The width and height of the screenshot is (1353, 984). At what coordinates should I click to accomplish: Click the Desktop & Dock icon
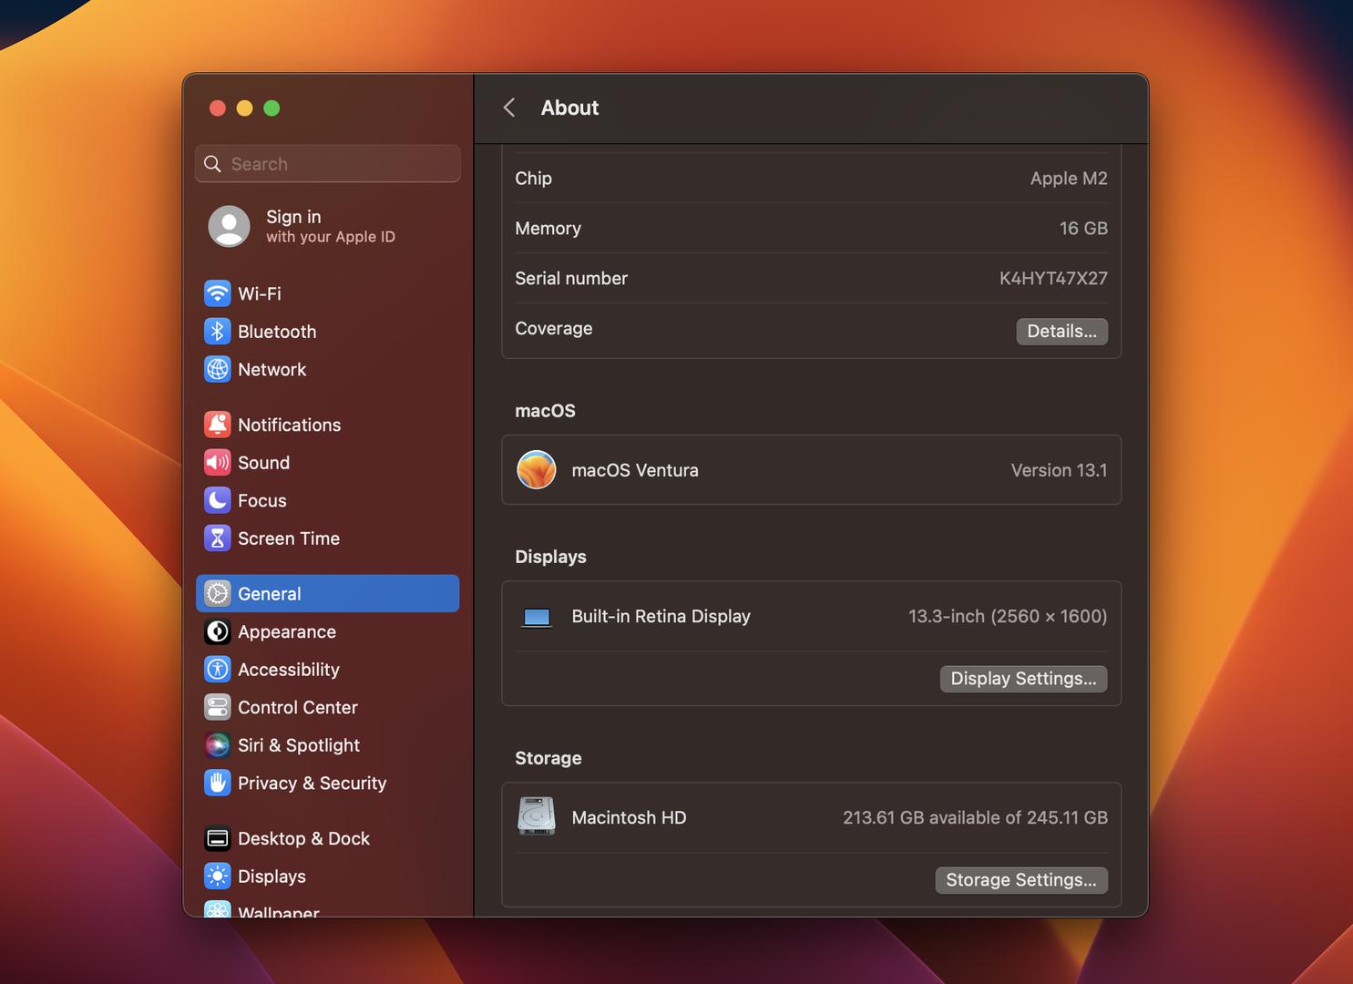pos(217,838)
